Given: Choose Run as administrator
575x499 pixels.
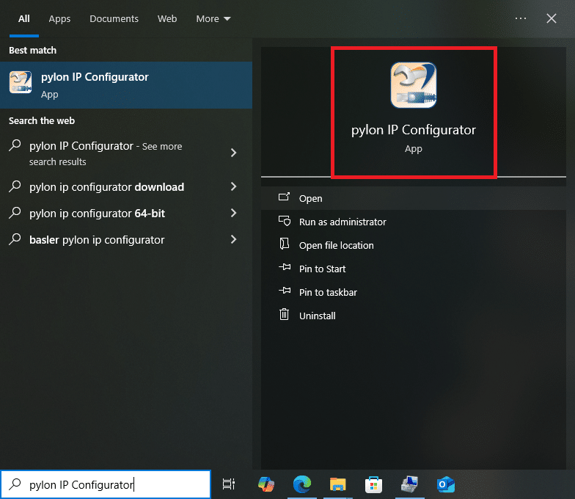Looking at the screenshot, I should click(414, 222).
